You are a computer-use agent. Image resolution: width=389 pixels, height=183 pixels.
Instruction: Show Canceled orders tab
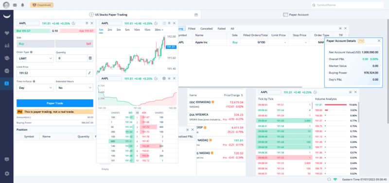[206, 29]
